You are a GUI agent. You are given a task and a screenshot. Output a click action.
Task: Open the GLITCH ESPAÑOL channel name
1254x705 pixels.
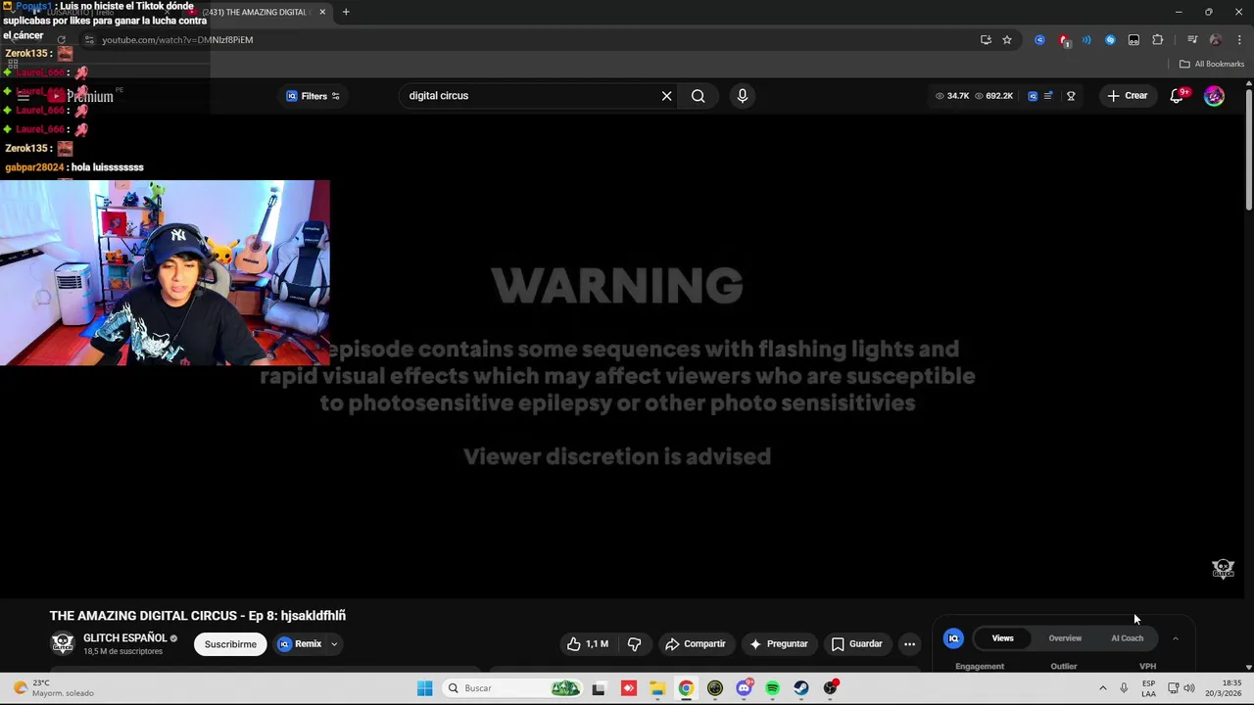click(x=124, y=638)
